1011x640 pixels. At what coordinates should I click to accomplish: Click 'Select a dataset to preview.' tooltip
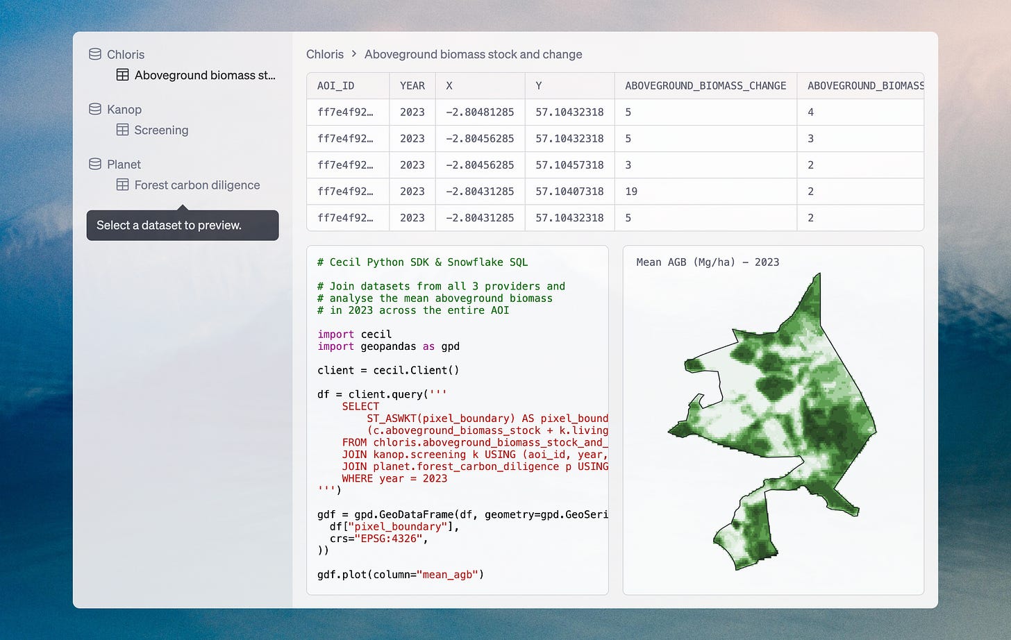[x=183, y=225]
